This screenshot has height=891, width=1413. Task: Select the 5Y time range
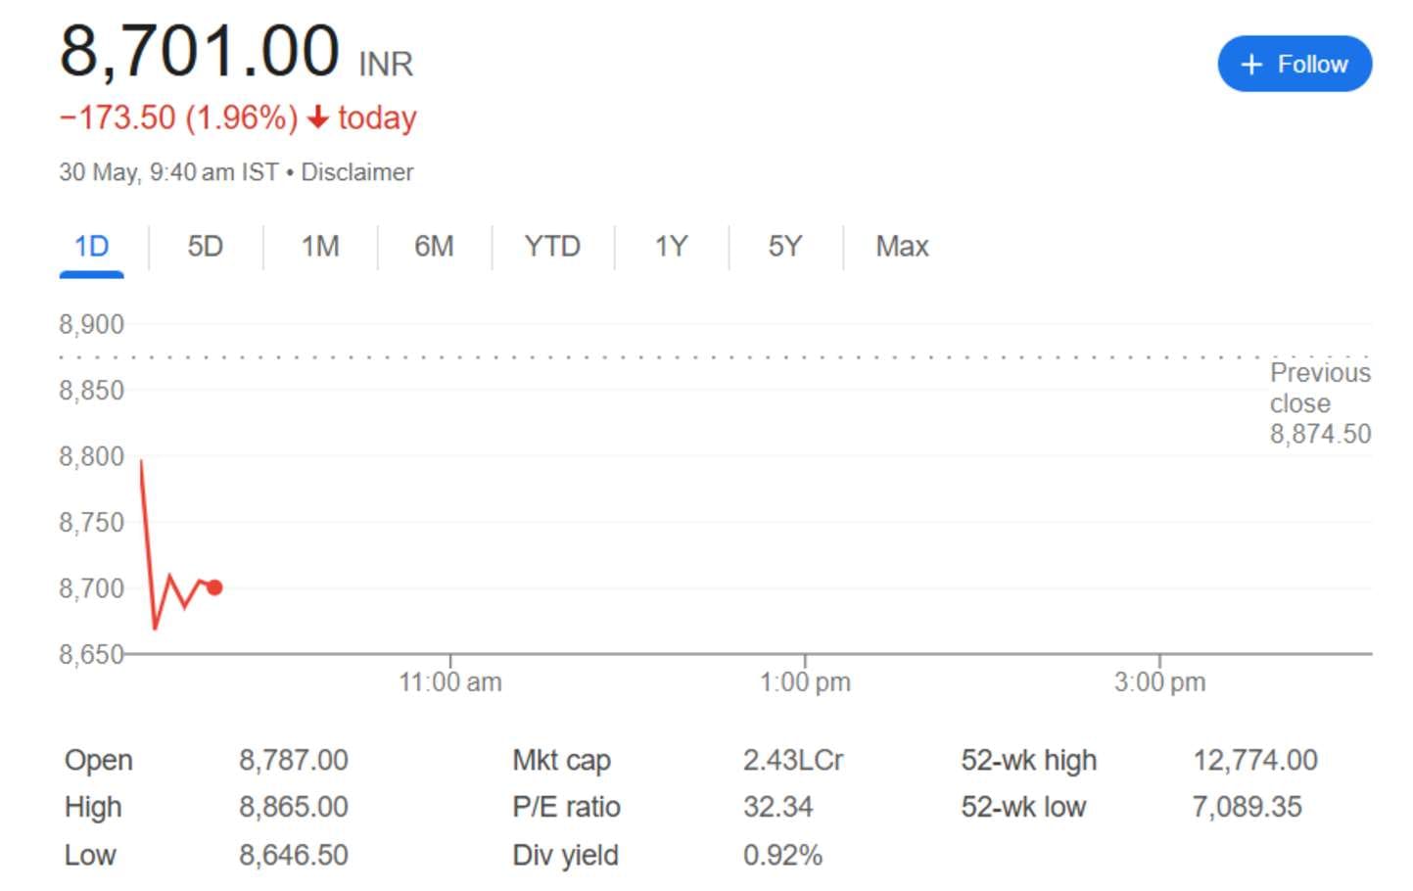click(785, 247)
